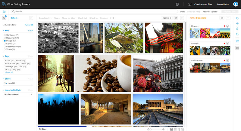
Task: Check the Keep filters checkbox
Action: pos(4,25)
